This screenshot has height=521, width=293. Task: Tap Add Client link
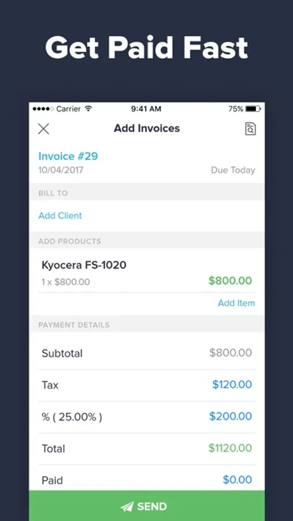(x=60, y=216)
